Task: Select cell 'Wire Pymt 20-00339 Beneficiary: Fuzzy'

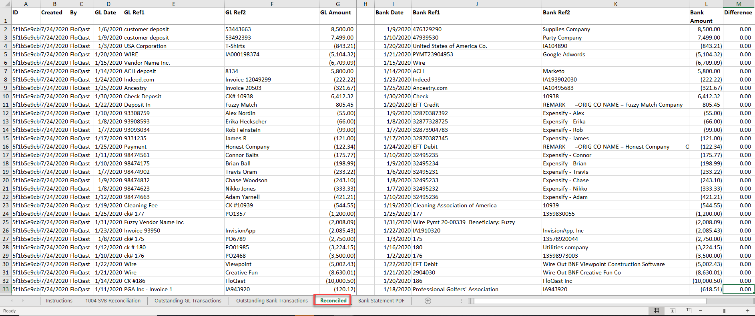Action: point(477,222)
